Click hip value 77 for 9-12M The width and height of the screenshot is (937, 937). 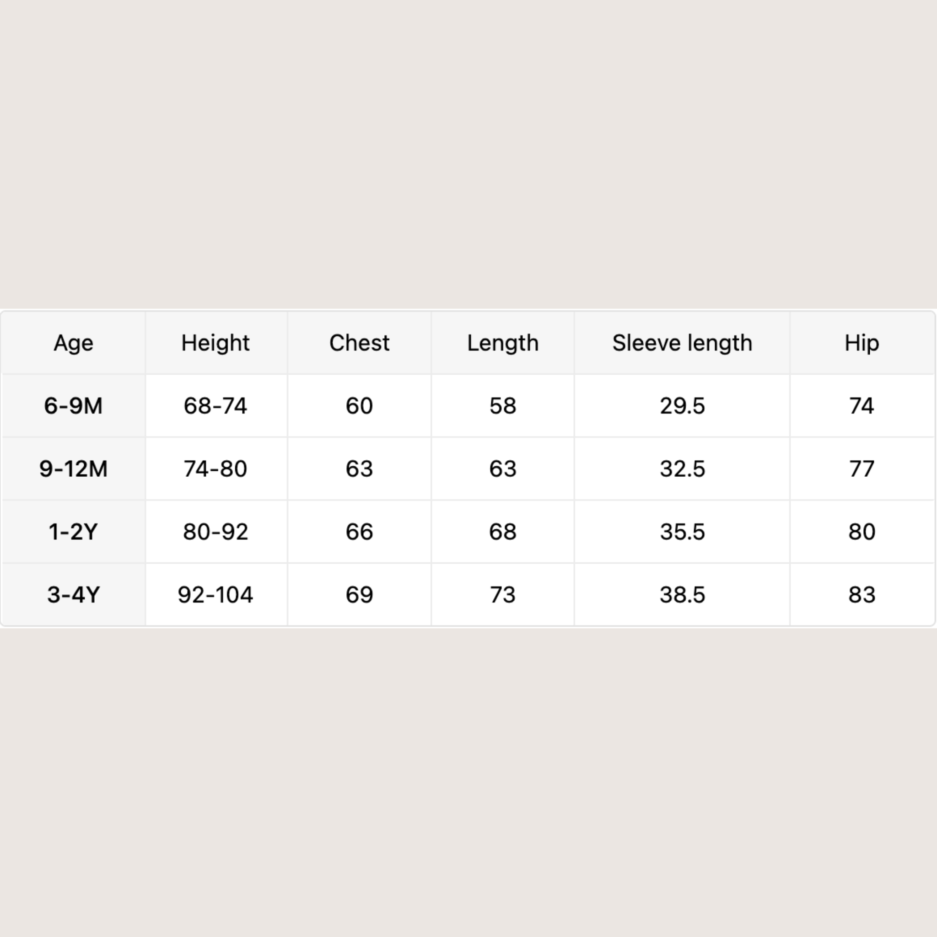[862, 468]
